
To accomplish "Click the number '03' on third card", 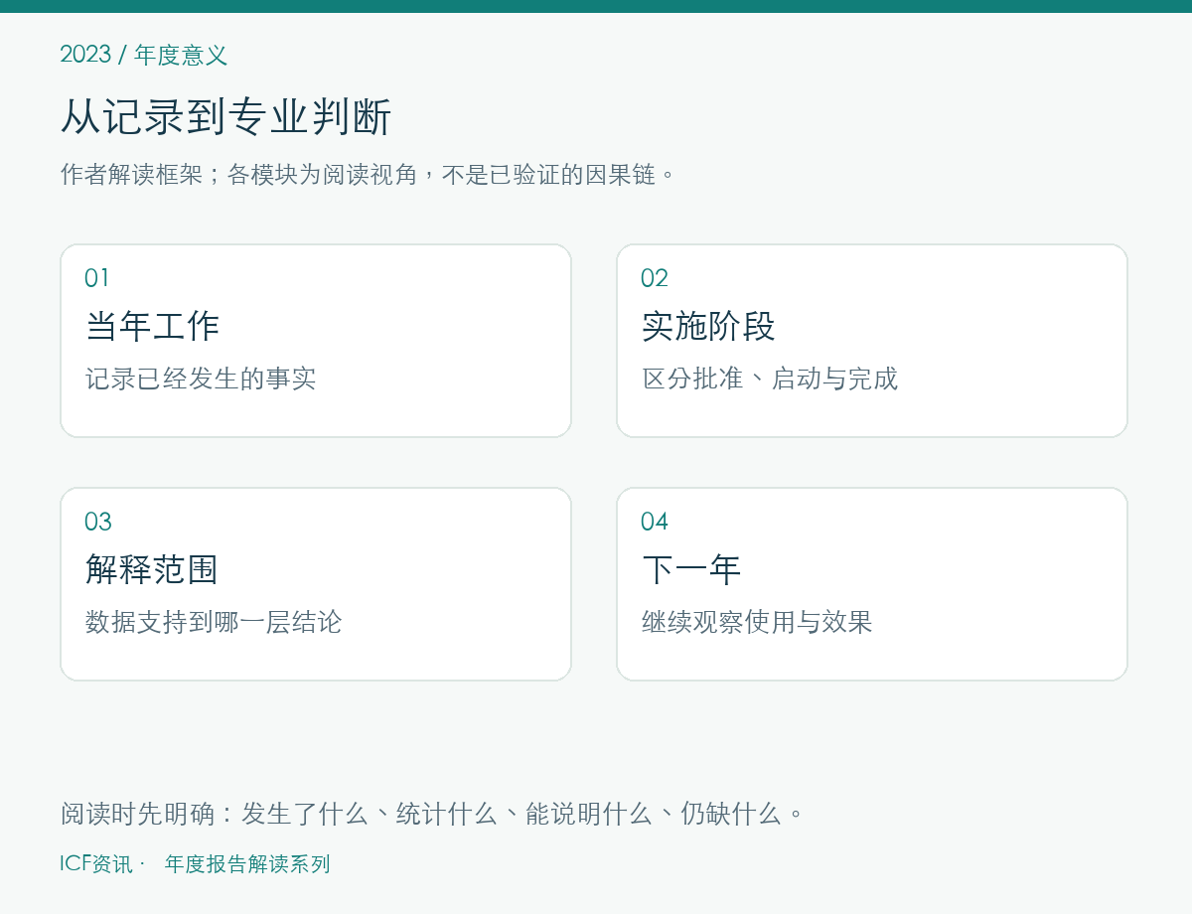I will click(x=98, y=522).
